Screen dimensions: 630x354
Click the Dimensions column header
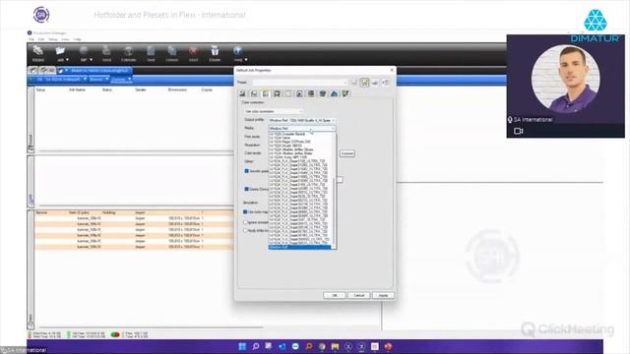(177, 89)
